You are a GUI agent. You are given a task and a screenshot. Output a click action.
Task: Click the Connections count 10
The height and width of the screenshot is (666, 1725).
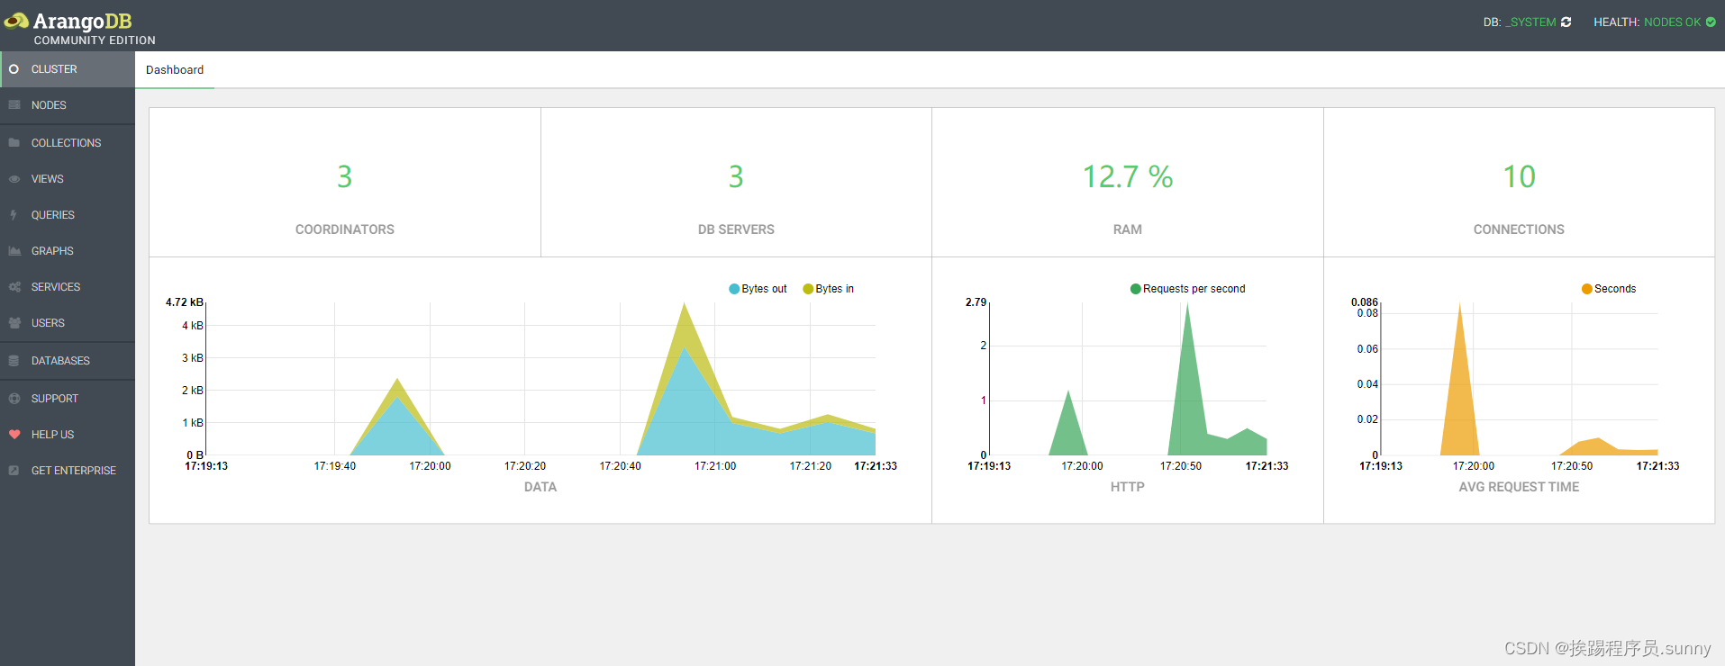(1519, 176)
